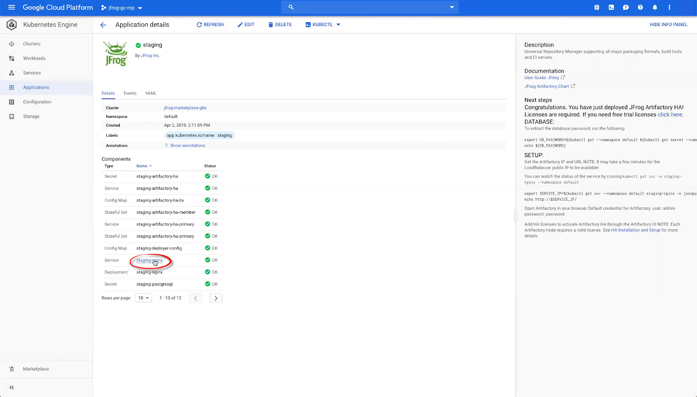Select Workloads in the sidebar

[x=34, y=58]
